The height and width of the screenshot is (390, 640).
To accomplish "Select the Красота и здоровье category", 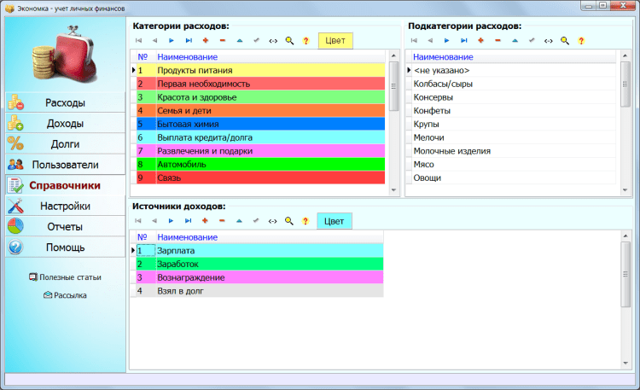I will point(261,97).
